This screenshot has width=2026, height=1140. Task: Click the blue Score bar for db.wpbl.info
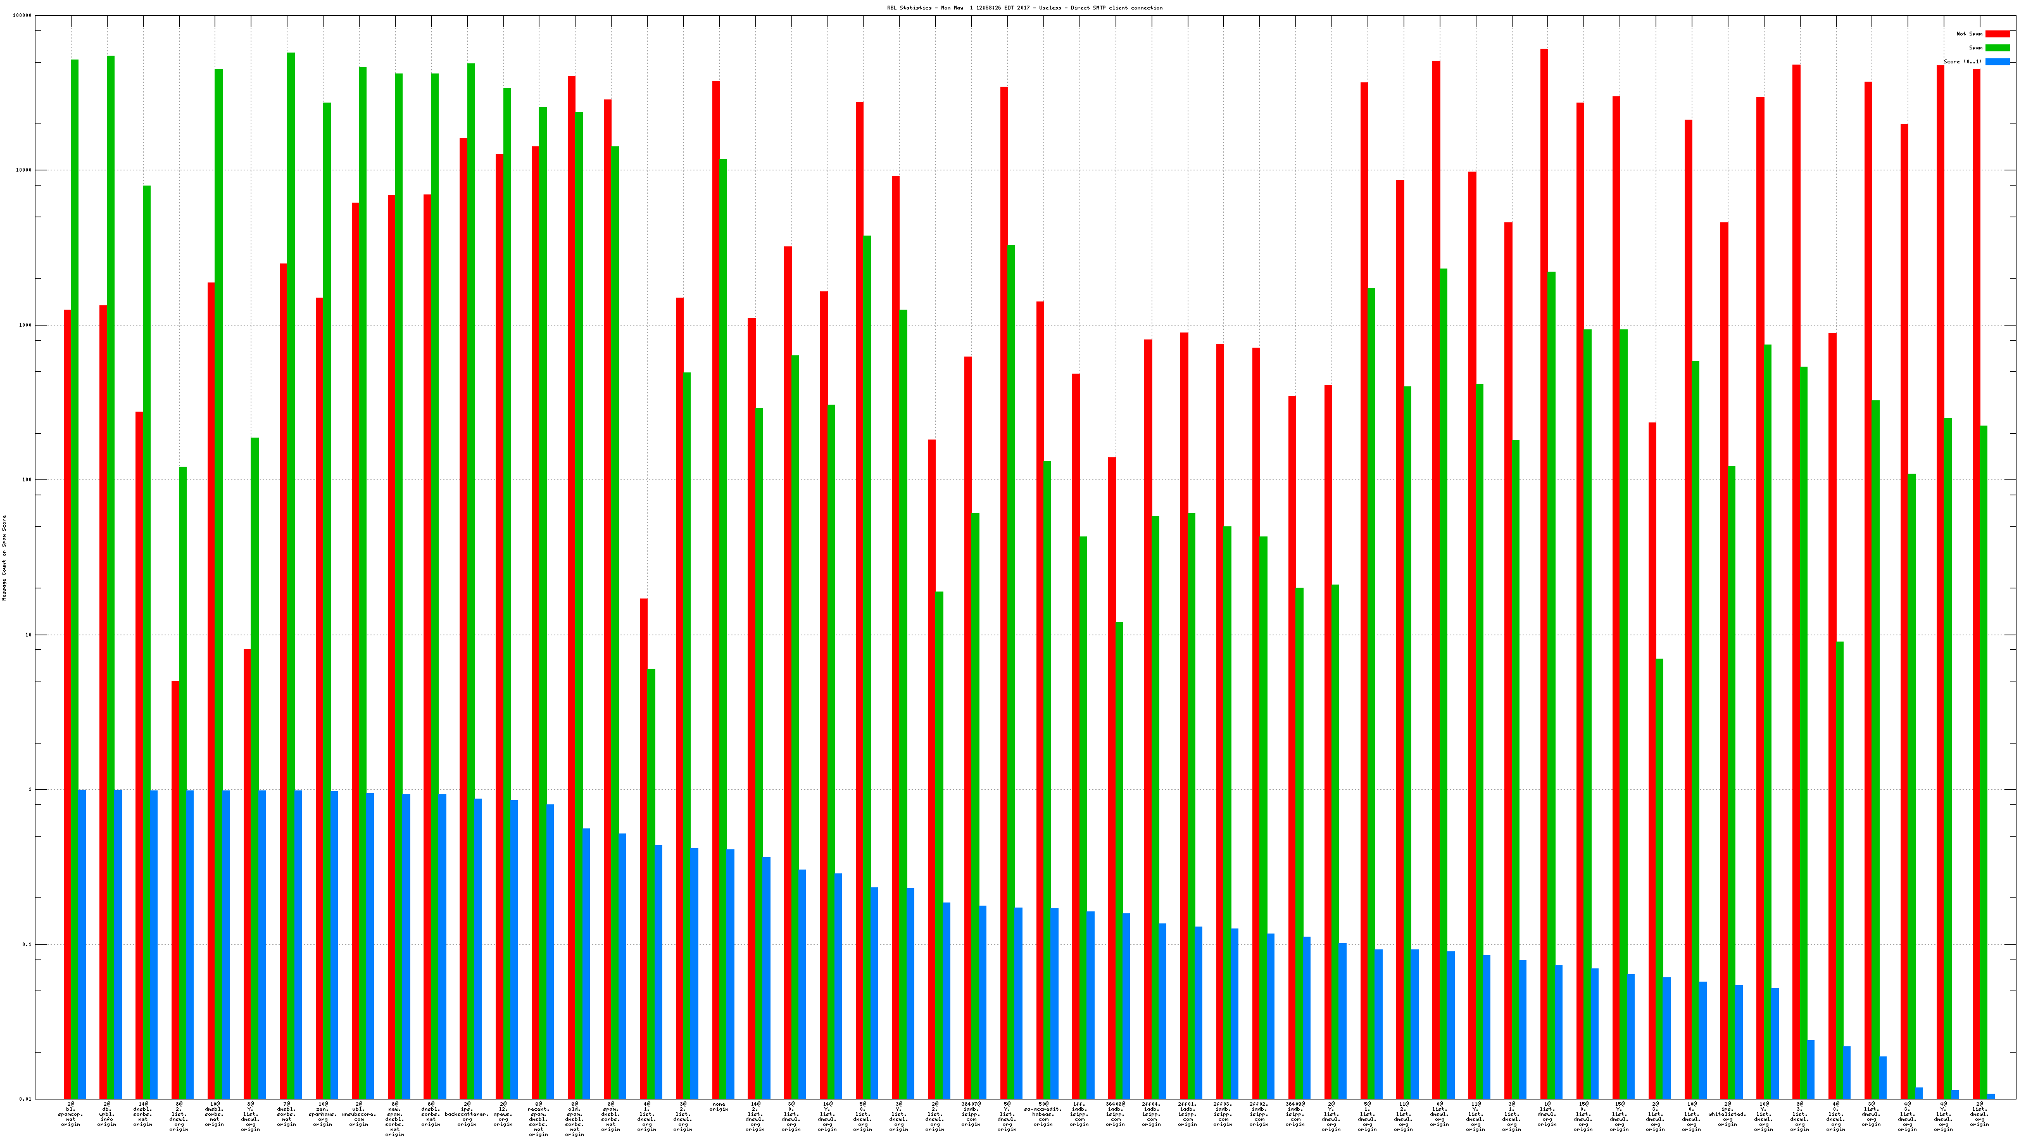[x=118, y=944]
